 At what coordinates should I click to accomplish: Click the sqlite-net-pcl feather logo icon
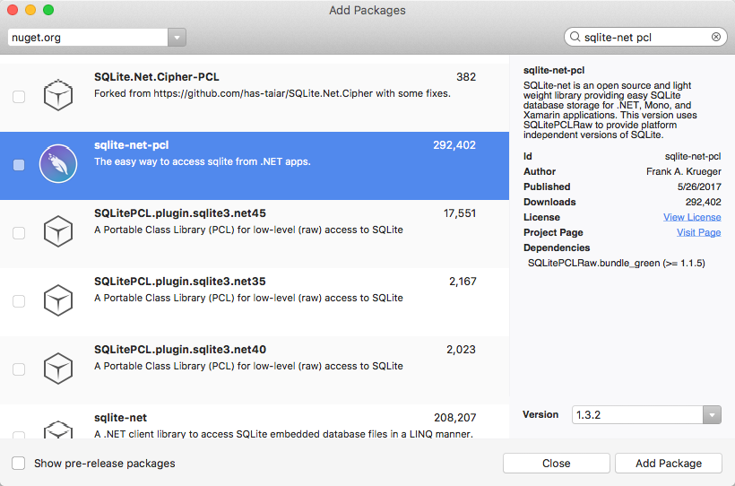pyautogui.click(x=58, y=163)
